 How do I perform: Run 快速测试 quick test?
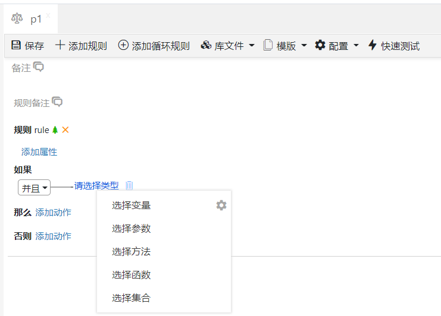pos(393,46)
